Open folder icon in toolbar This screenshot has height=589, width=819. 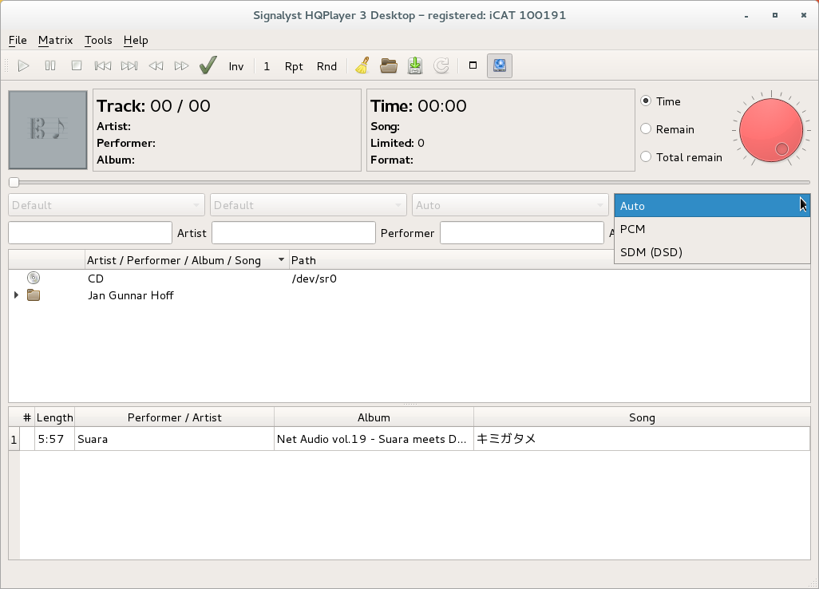tap(389, 65)
